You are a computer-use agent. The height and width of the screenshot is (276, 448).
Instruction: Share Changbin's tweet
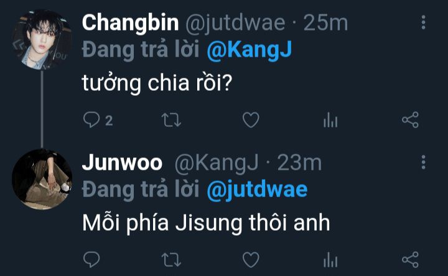pyautogui.click(x=410, y=119)
